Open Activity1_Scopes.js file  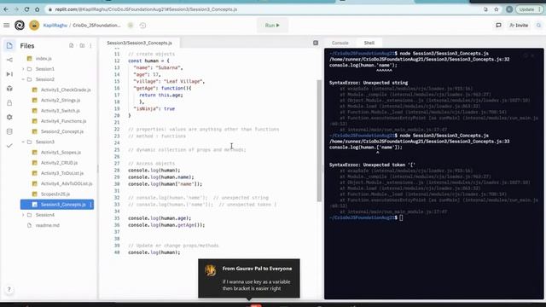click(x=61, y=153)
